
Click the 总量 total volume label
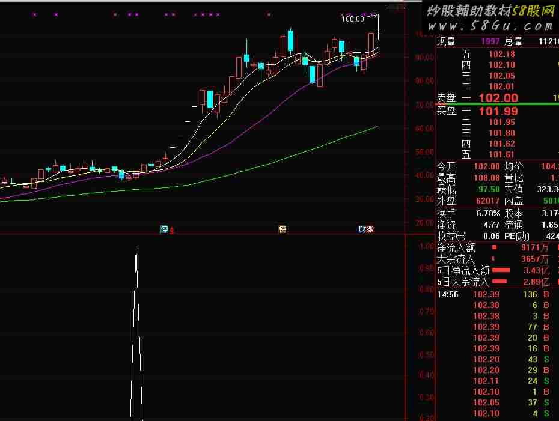pyautogui.click(x=514, y=41)
